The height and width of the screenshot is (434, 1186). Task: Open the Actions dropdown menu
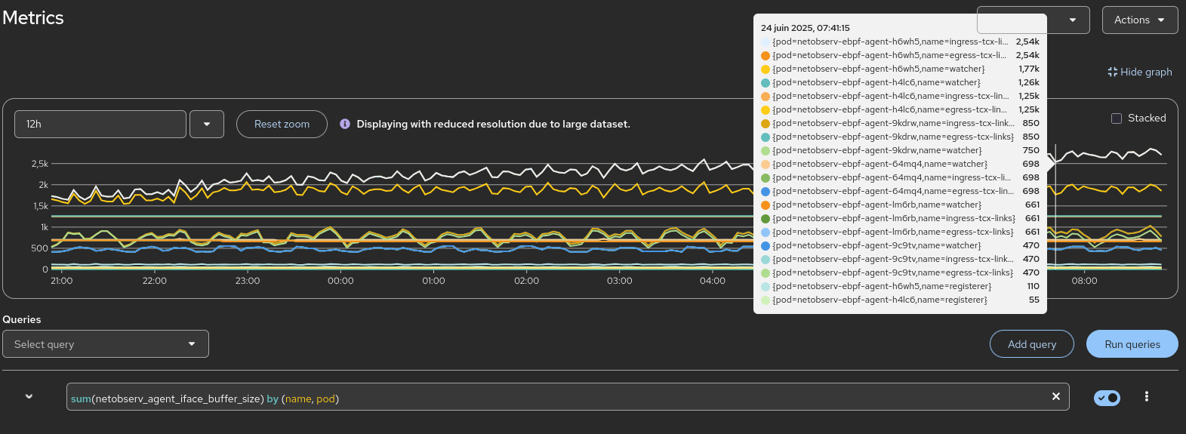(1140, 20)
